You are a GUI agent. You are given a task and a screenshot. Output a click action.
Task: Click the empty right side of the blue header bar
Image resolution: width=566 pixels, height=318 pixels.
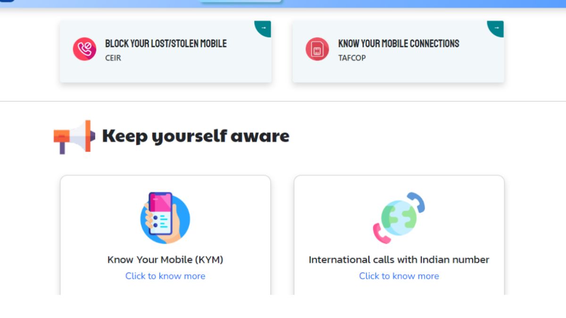click(x=448, y=3)
